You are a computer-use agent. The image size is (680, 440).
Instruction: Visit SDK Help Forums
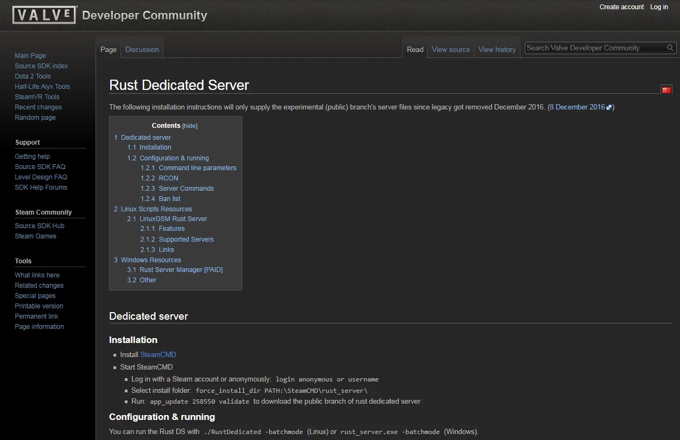coord(41,187)
